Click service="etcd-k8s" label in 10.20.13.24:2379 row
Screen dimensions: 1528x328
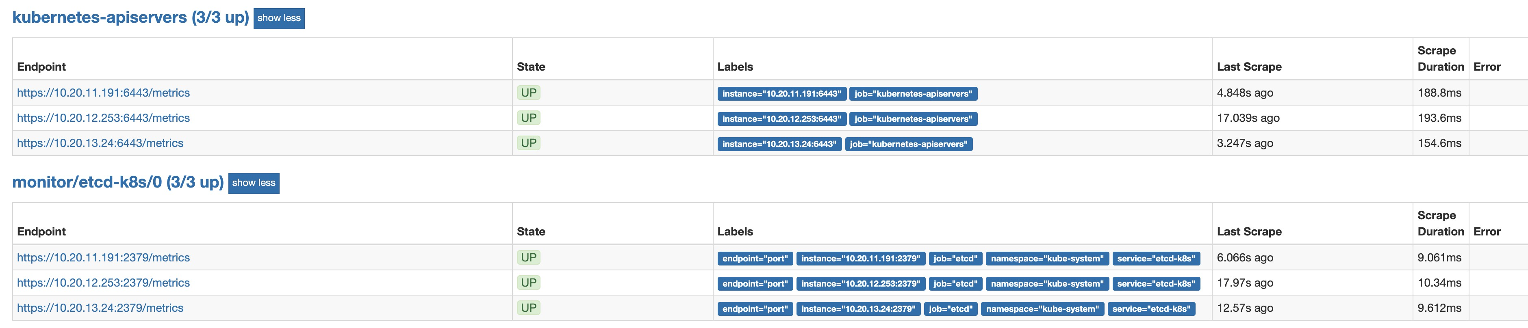tap(1151, 309)
